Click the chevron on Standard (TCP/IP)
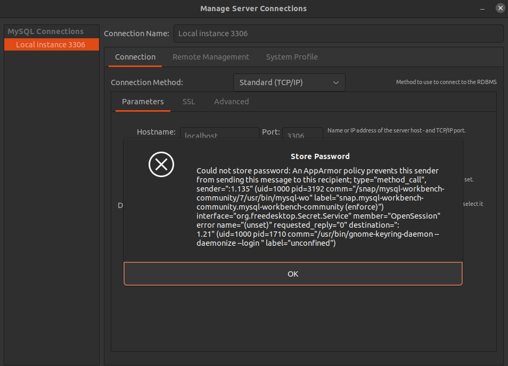Image resolution: width=508 pixels, height=366 pixels. [x=336, y=82]
